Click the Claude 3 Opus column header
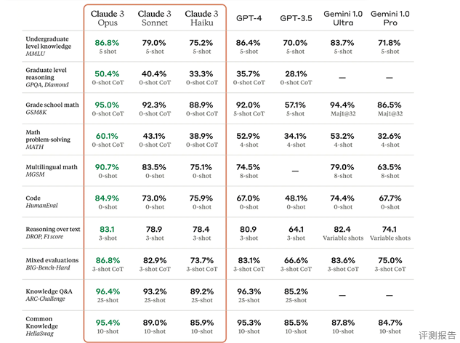The width and height of the screenshot is (460, 343). (x=108, y=18)
